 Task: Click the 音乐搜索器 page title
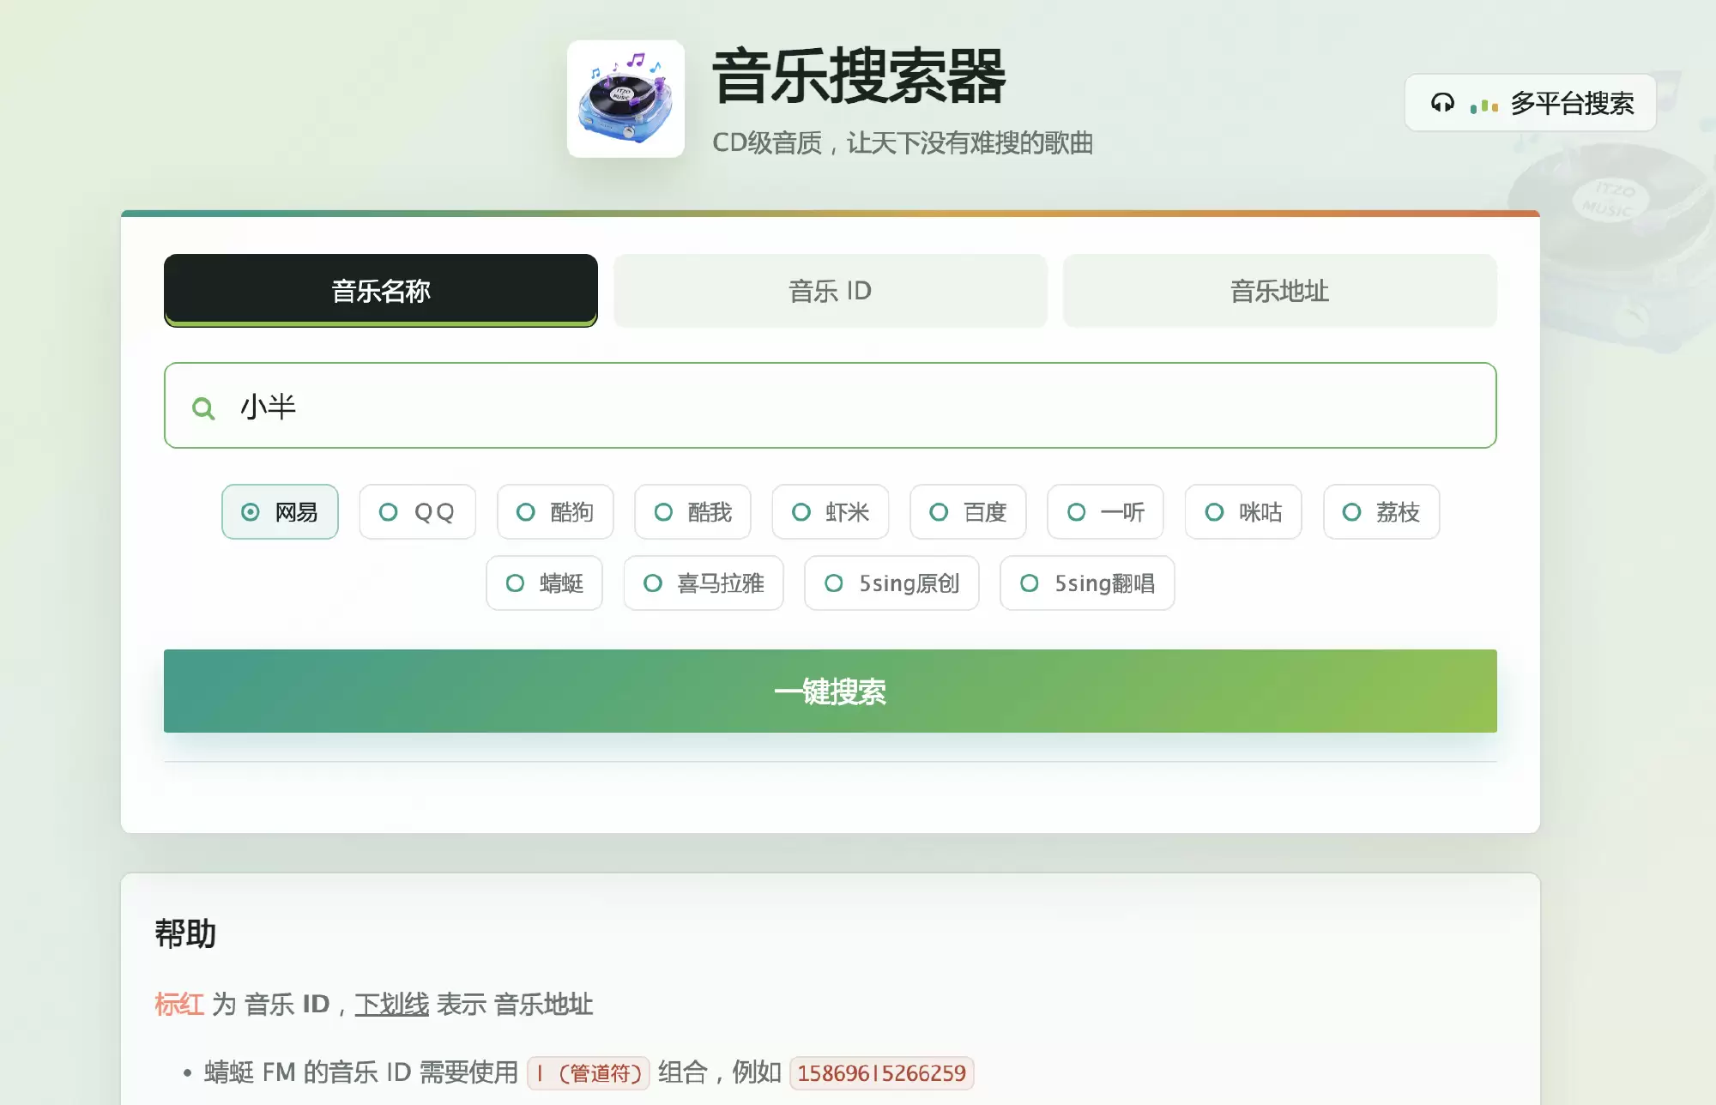pyautogui.click(x=859, y=76)
